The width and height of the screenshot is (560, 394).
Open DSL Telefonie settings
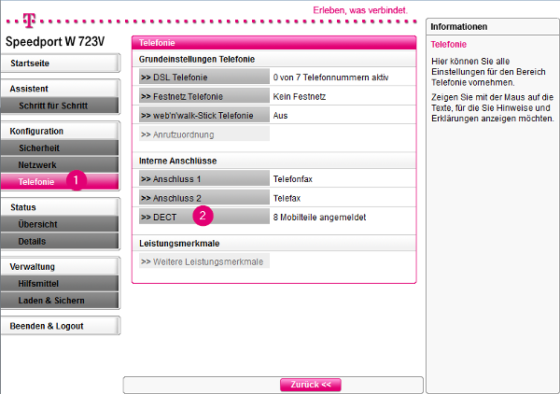click(x=204, y=77)
